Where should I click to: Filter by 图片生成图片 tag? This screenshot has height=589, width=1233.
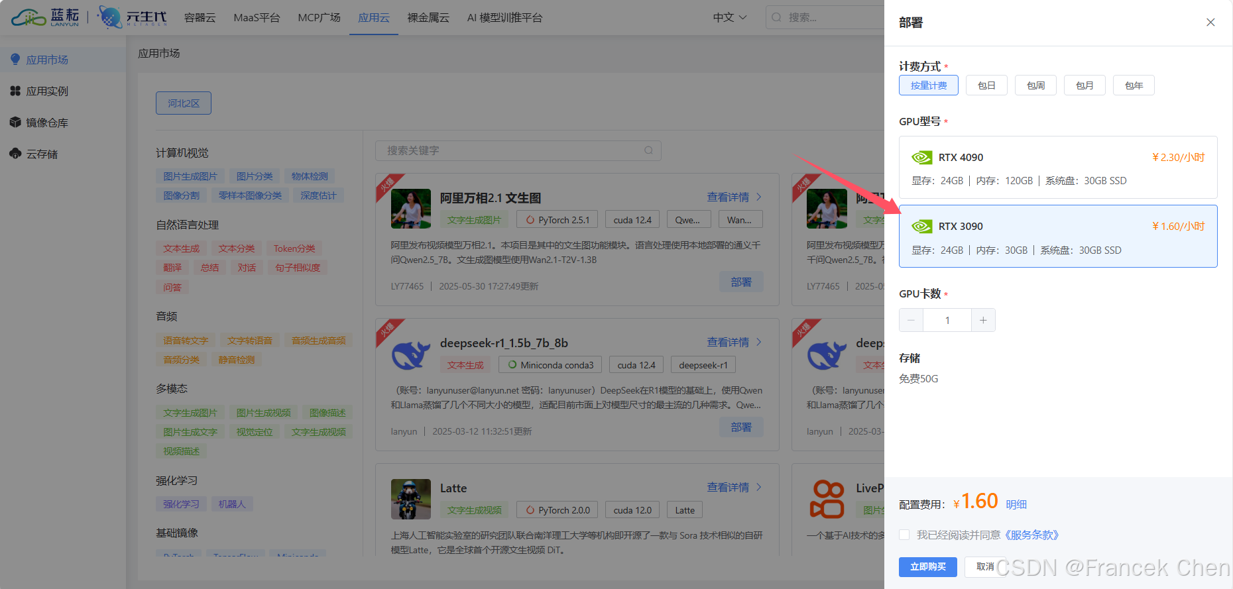[190, 176]
